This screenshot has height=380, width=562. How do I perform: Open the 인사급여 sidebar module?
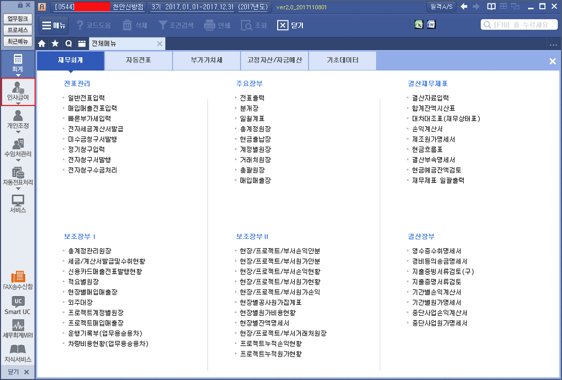(x=18, y=91)
